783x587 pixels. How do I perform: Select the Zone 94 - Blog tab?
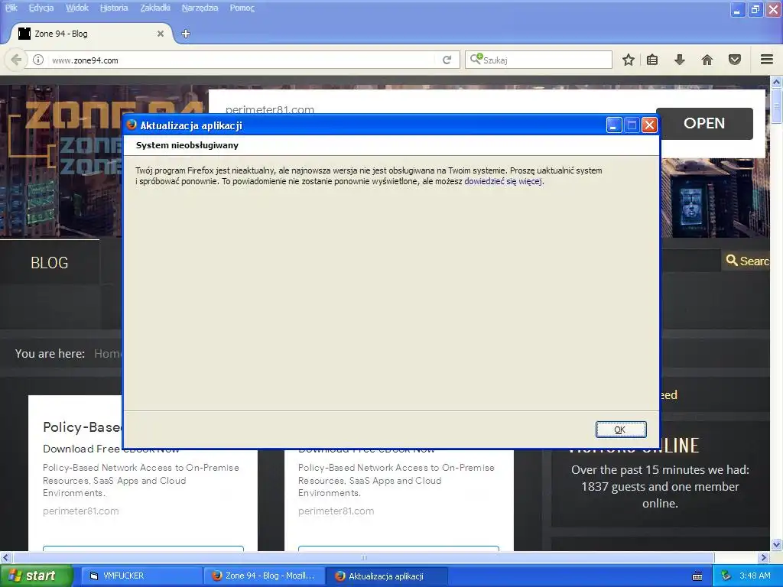(90, 34)
